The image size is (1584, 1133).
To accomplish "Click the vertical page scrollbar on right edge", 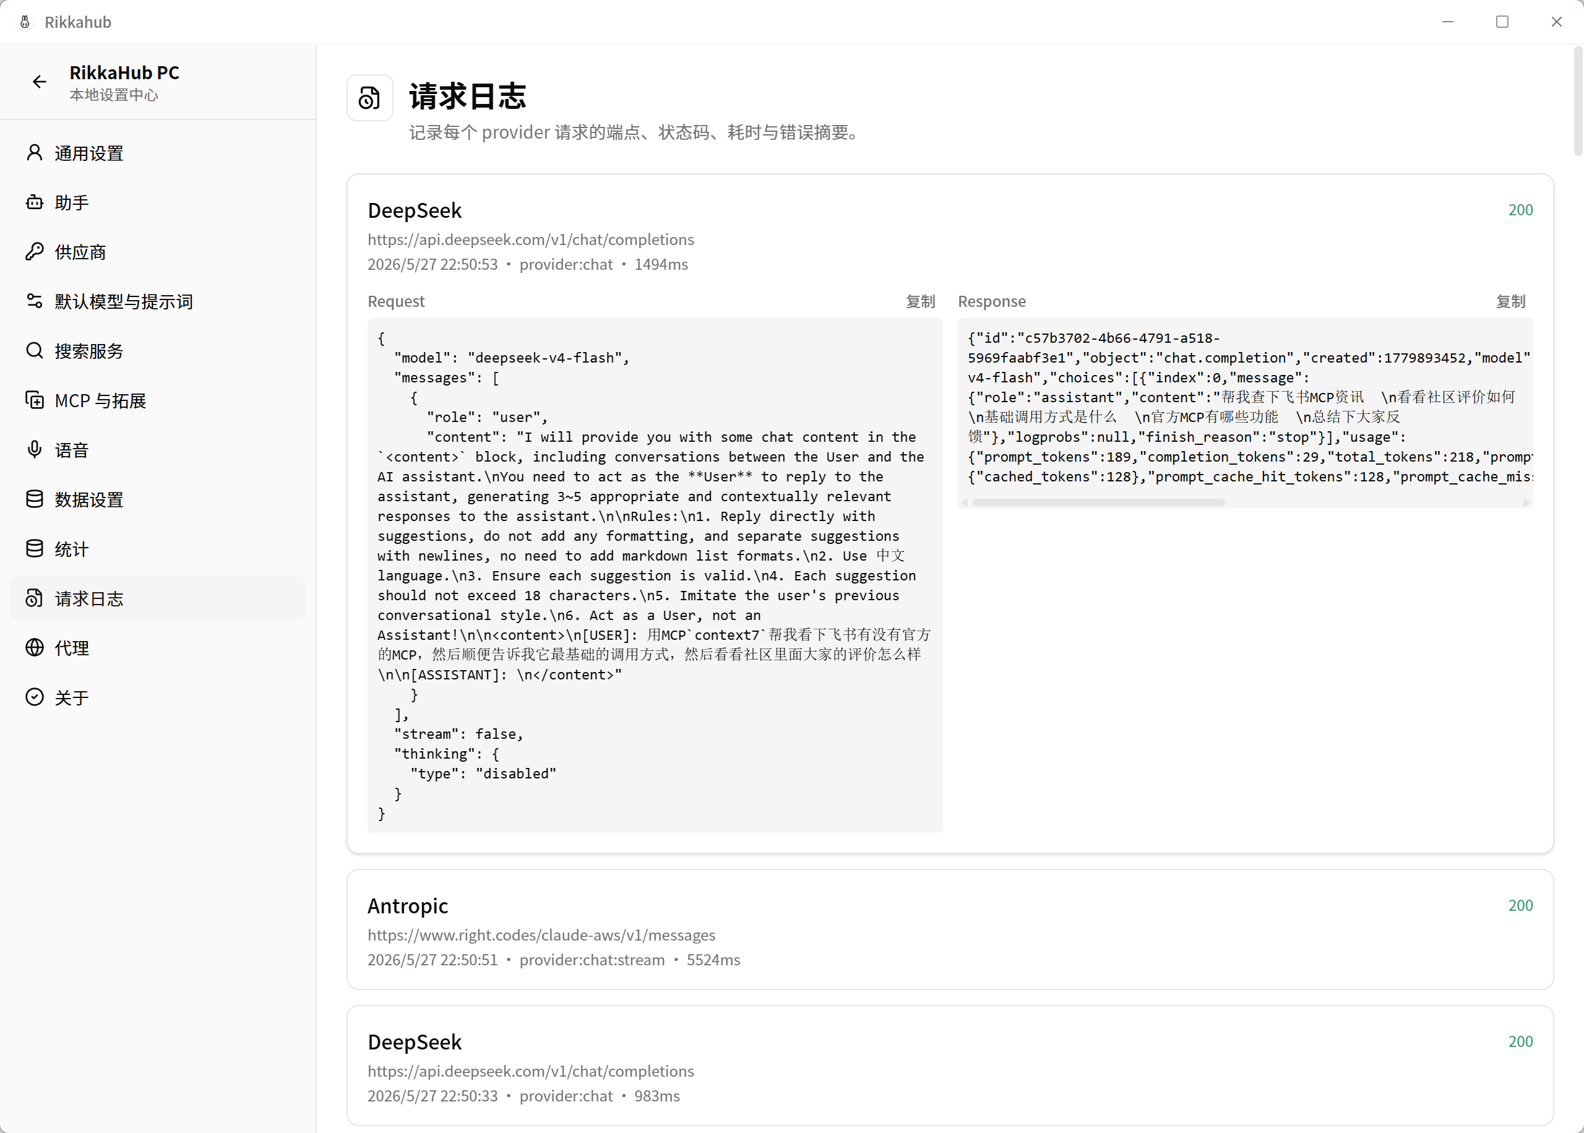I will point(1578,101).
